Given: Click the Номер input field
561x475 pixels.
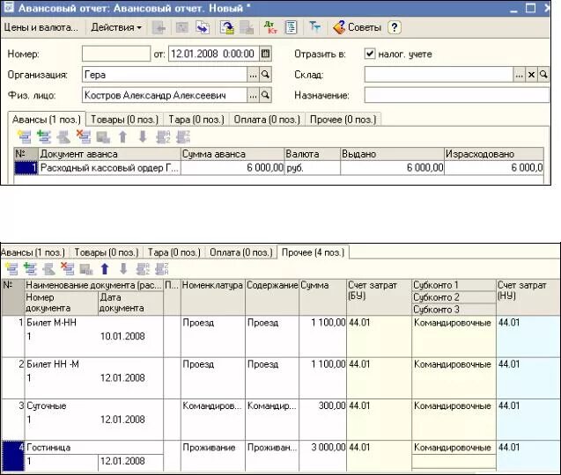Looking at the screenshot, I should [x=116, y=54].
